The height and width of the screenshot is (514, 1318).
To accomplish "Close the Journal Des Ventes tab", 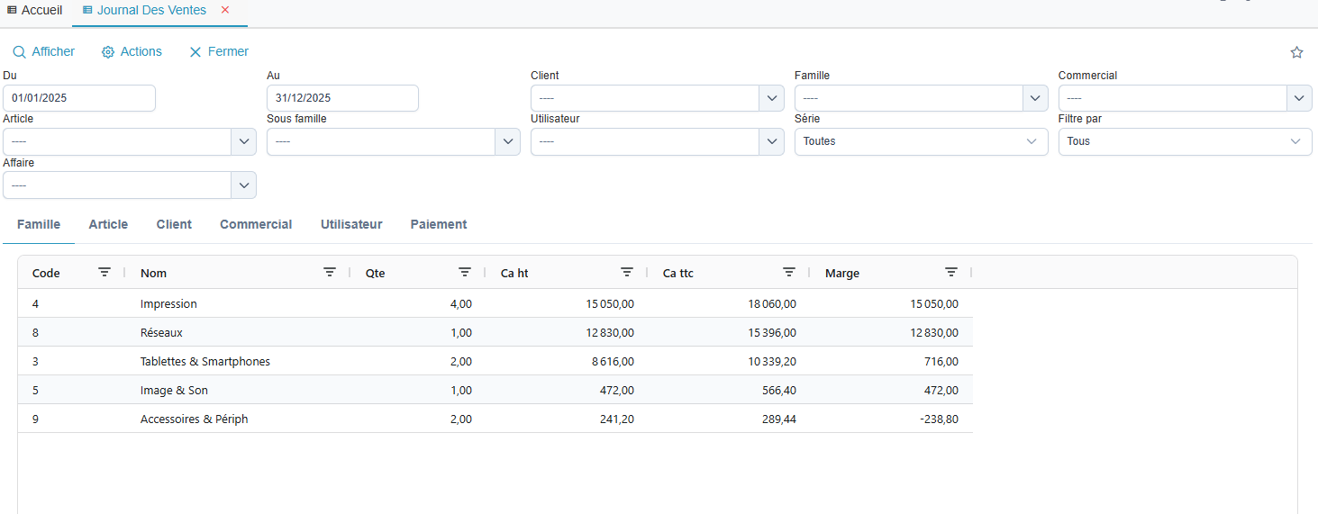I will point(225,10).
